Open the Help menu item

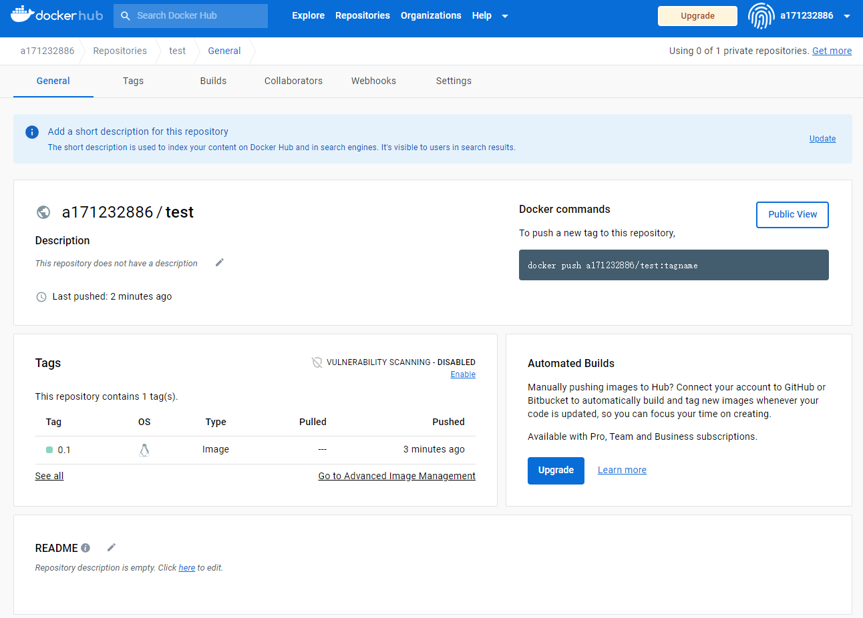(482, 15)
